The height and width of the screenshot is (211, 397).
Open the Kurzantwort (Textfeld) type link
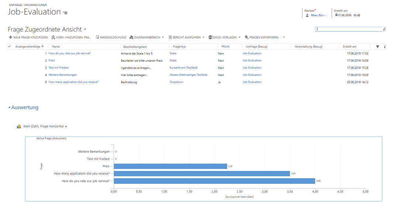[184, 68]
